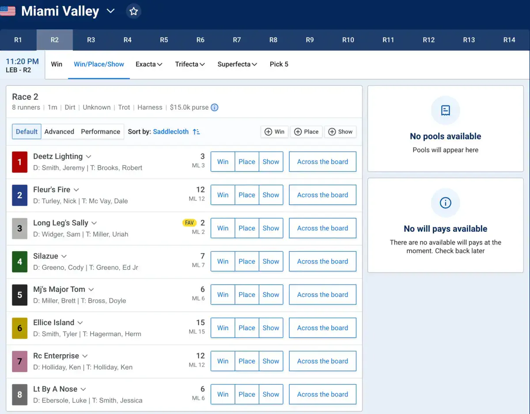Expand Mj's Major Tom runner details

[x=91, y=289]
